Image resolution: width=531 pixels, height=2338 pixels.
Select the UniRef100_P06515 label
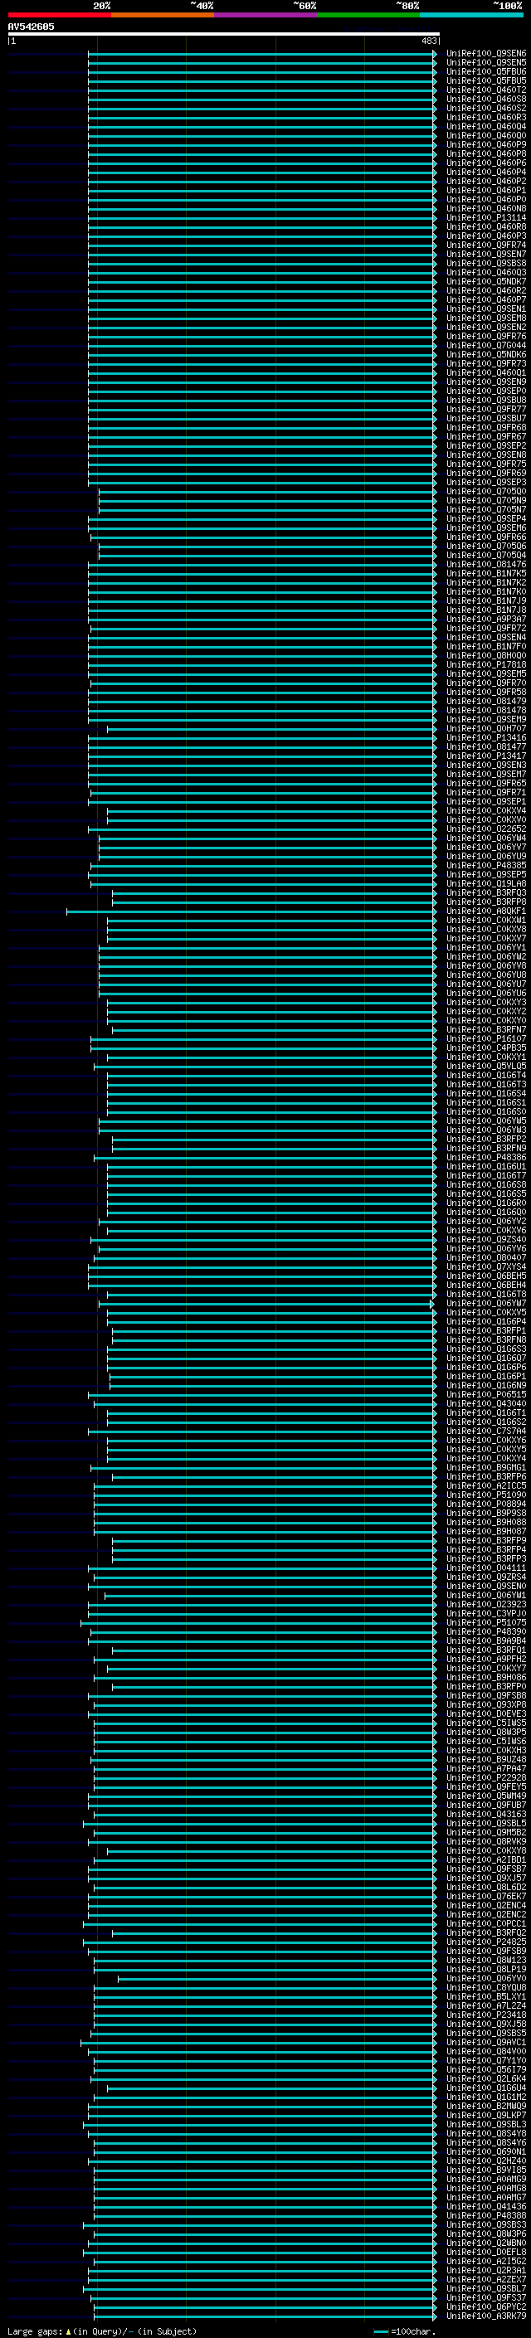point(485,1395)
